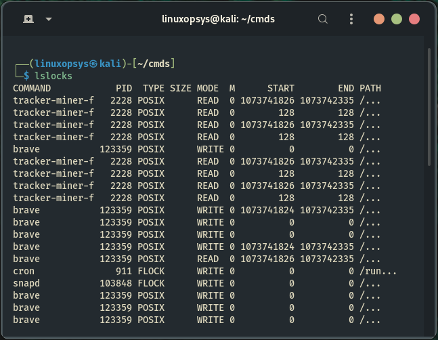This screenshot has height=340, width=438.
Task: Open the terminal search icon
Action: coord(323,19)
